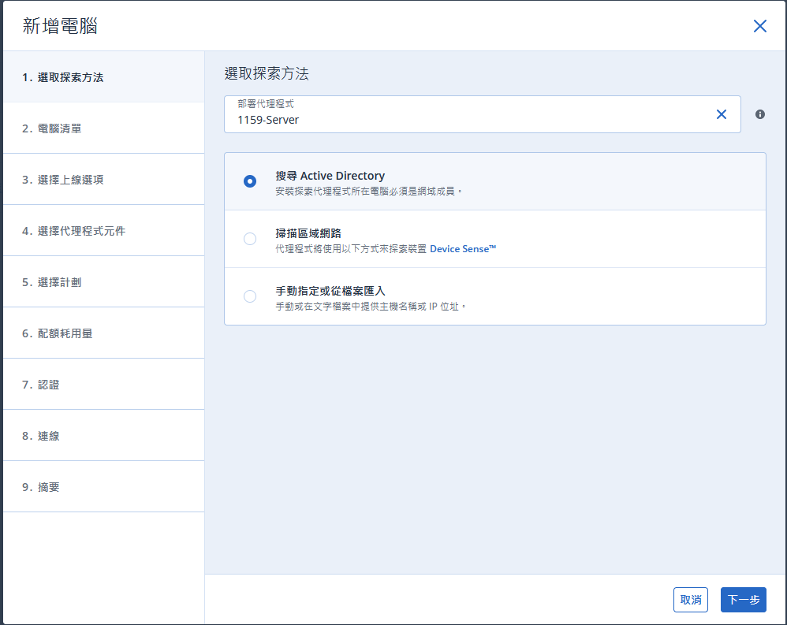787x625 pixels.
Task: Open step 2 電腦清單
Action: coord(104,128)
